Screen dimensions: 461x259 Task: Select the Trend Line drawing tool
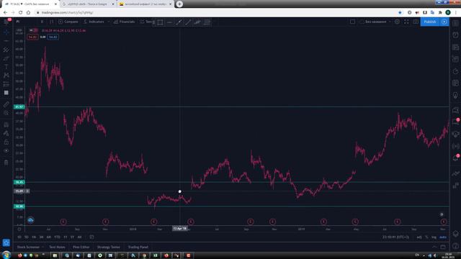click(6, 41)
